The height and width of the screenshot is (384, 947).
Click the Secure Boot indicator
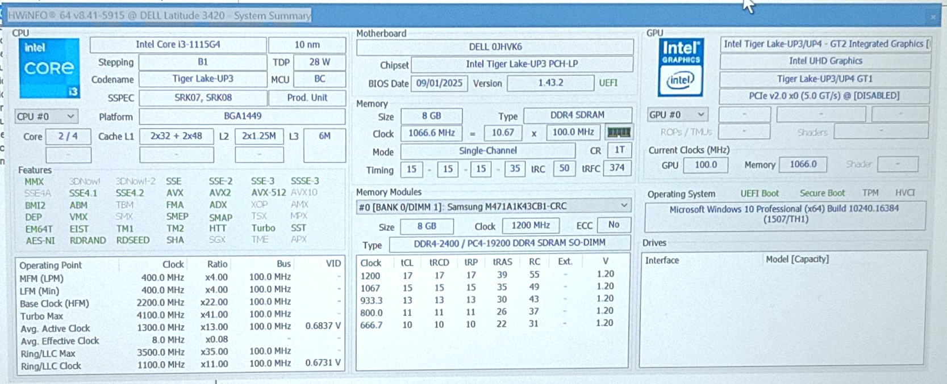(x=822, y=193)
